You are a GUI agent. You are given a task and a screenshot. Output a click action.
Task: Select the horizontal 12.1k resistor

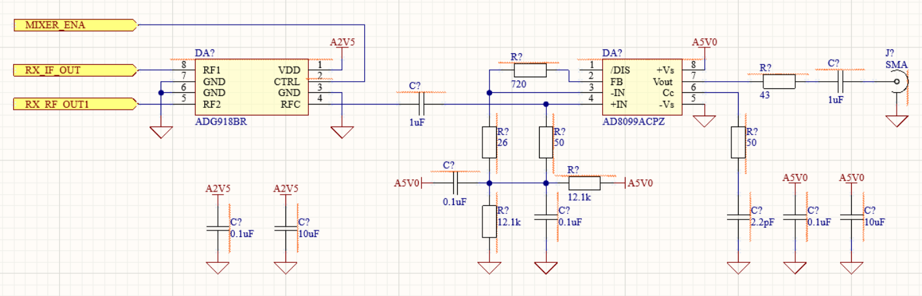coord(584,183)
